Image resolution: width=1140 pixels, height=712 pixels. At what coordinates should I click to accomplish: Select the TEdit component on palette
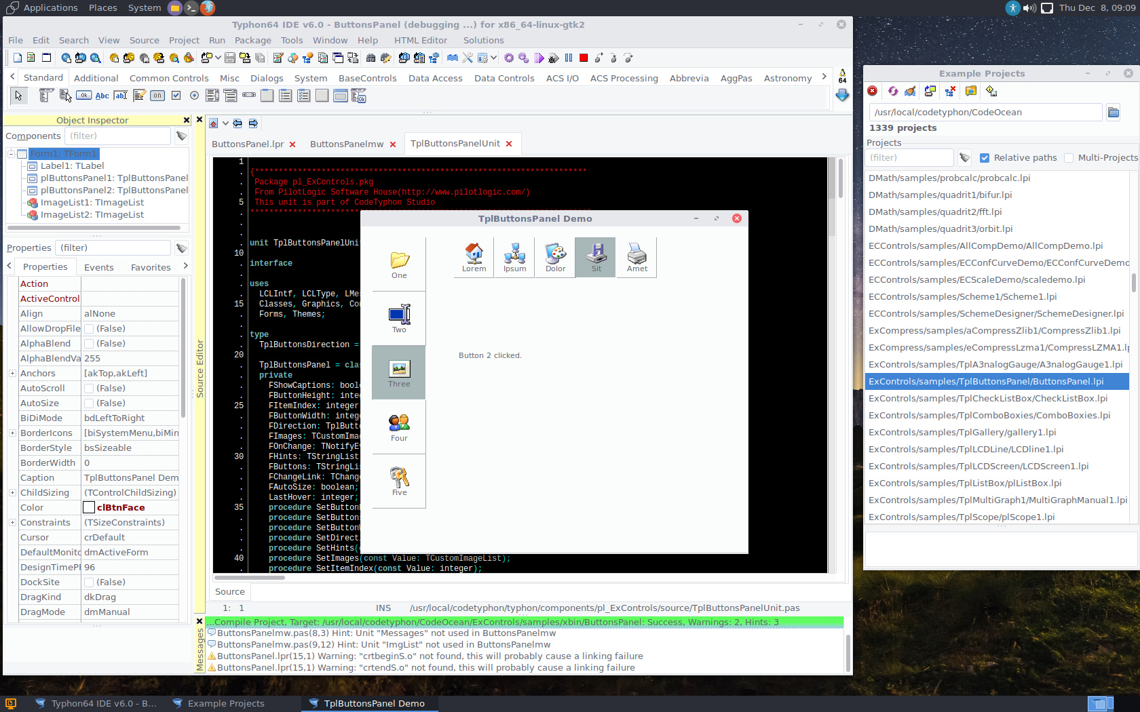click(x=121, y=96)
